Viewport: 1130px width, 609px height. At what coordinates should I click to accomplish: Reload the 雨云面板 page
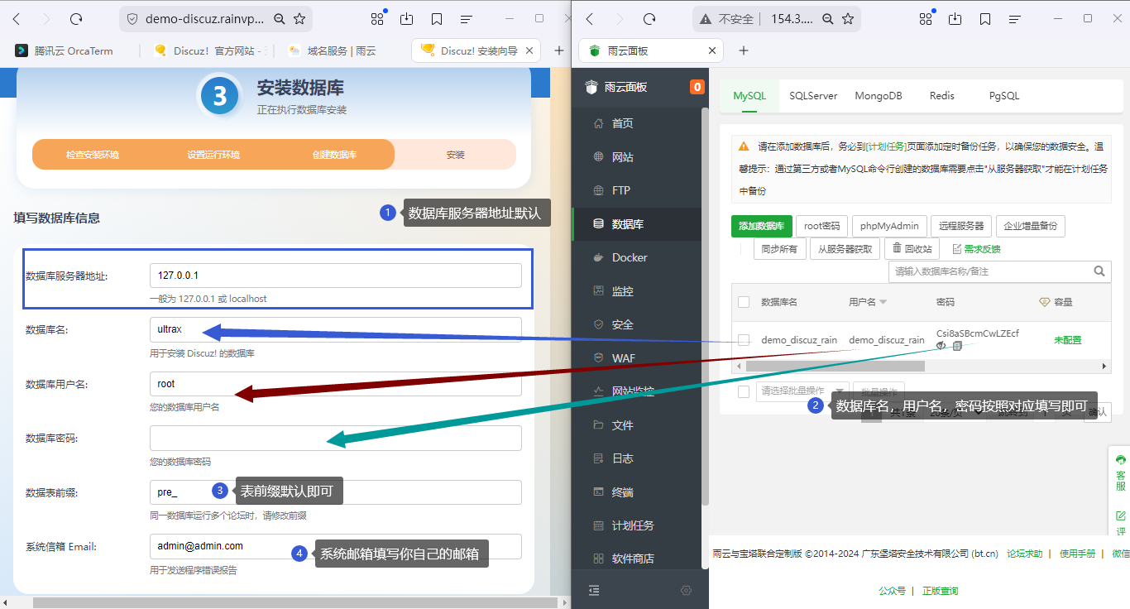pyautogui.click(x=649, y=18)
